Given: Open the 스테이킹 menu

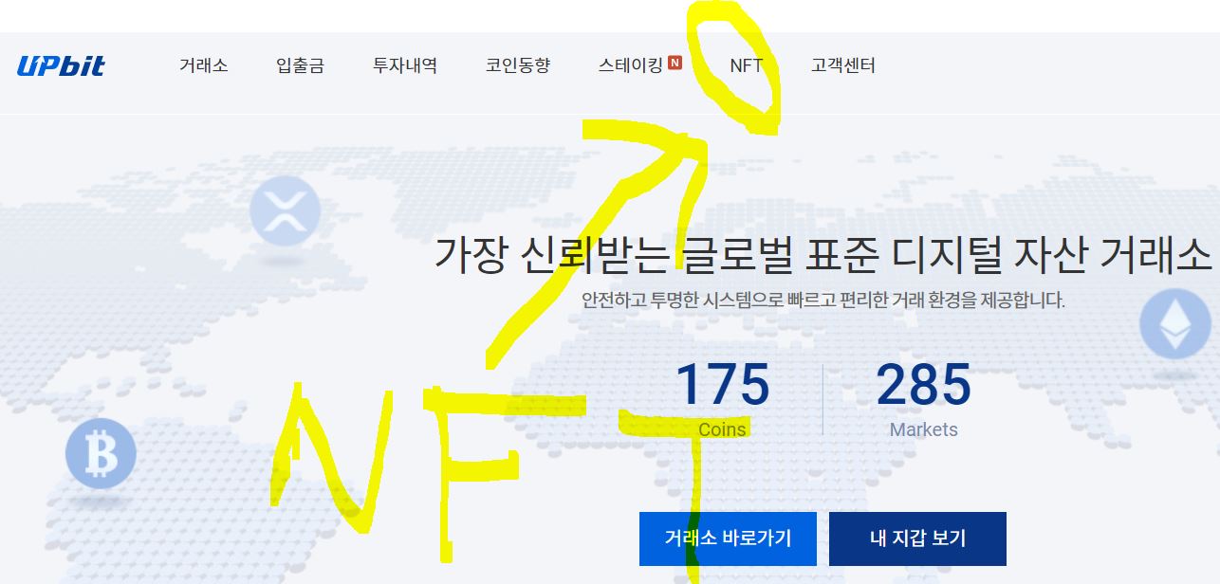Looking at the screenshot, I should (629, 66).
